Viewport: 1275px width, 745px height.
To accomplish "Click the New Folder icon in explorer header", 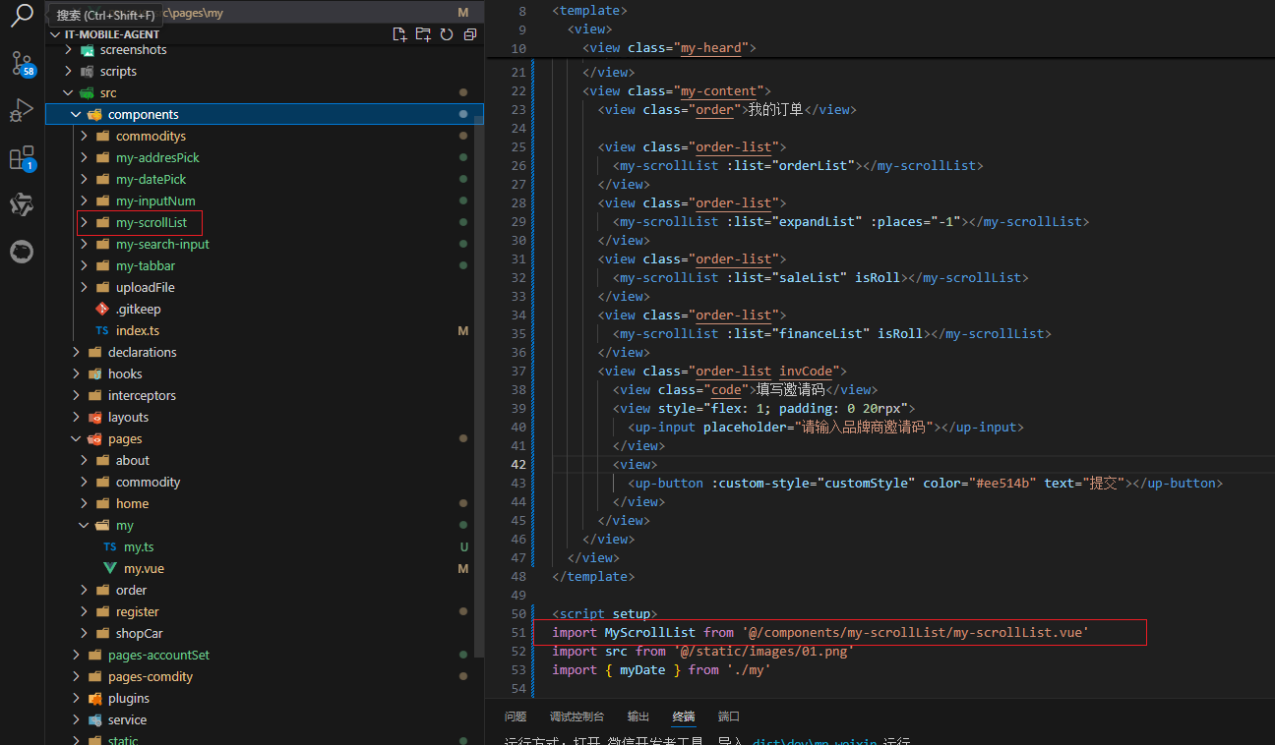I will pos(423,34).
